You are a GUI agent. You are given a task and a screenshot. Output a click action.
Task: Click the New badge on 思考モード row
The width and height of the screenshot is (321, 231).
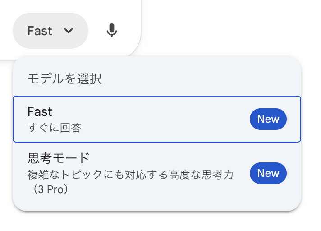click(x=268, y=173)
